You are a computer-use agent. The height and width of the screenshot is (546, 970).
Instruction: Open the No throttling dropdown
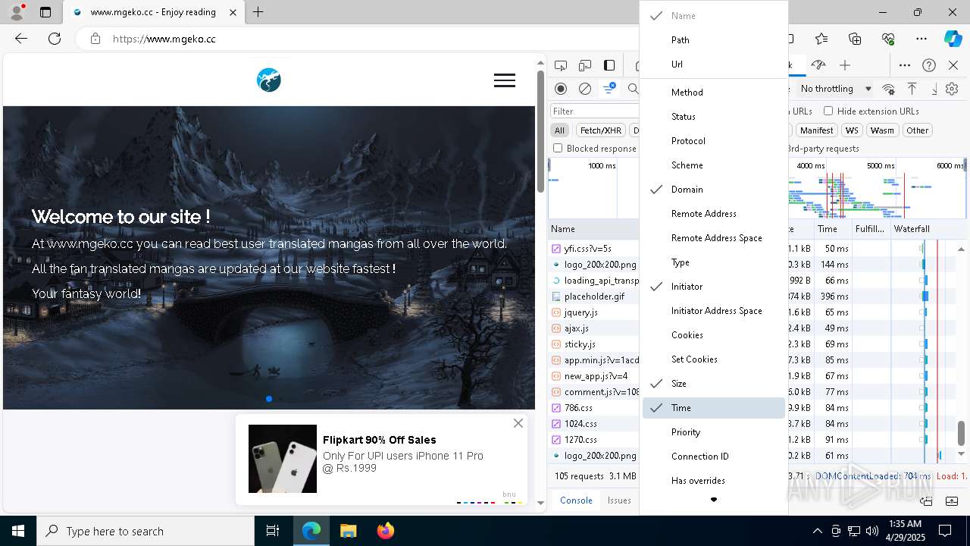(x=836, y=89)
